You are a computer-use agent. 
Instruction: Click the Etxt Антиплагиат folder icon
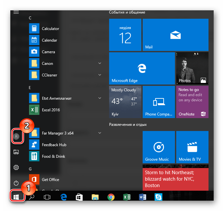tap(34, 98)
